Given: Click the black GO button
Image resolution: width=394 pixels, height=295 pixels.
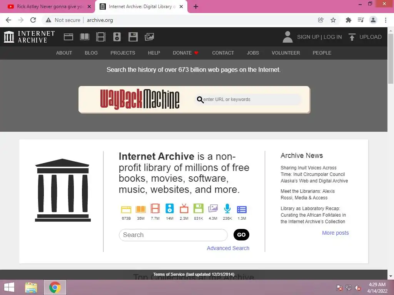Looking at the screenshot, I should coord(241,235).
